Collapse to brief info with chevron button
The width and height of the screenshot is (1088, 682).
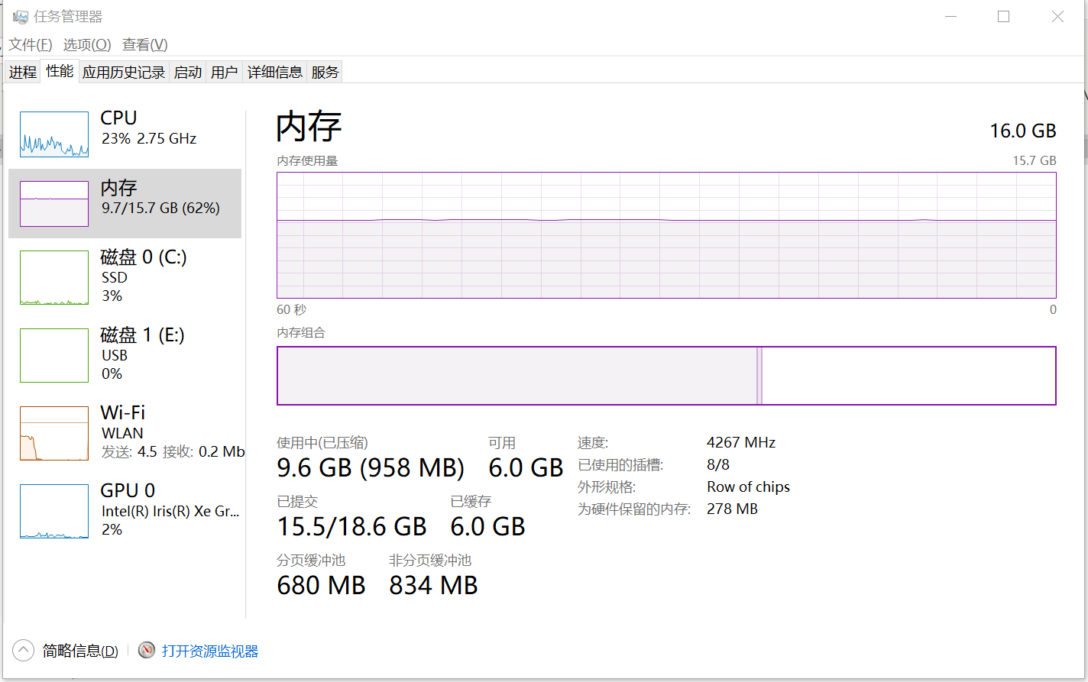tap(24, 651)
